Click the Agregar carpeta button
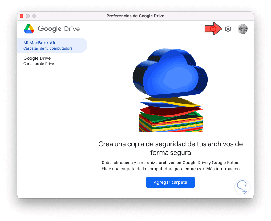Screen dimensions: 271x221 tap(170, 182)
